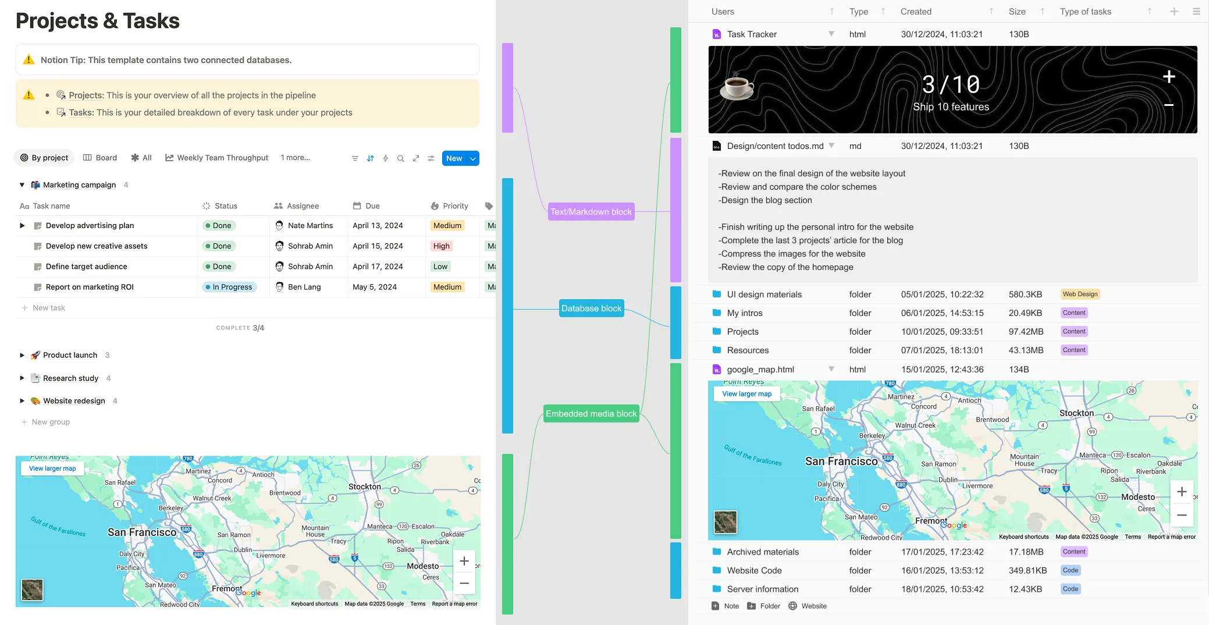Expand the Product launch group

(22, 355)
